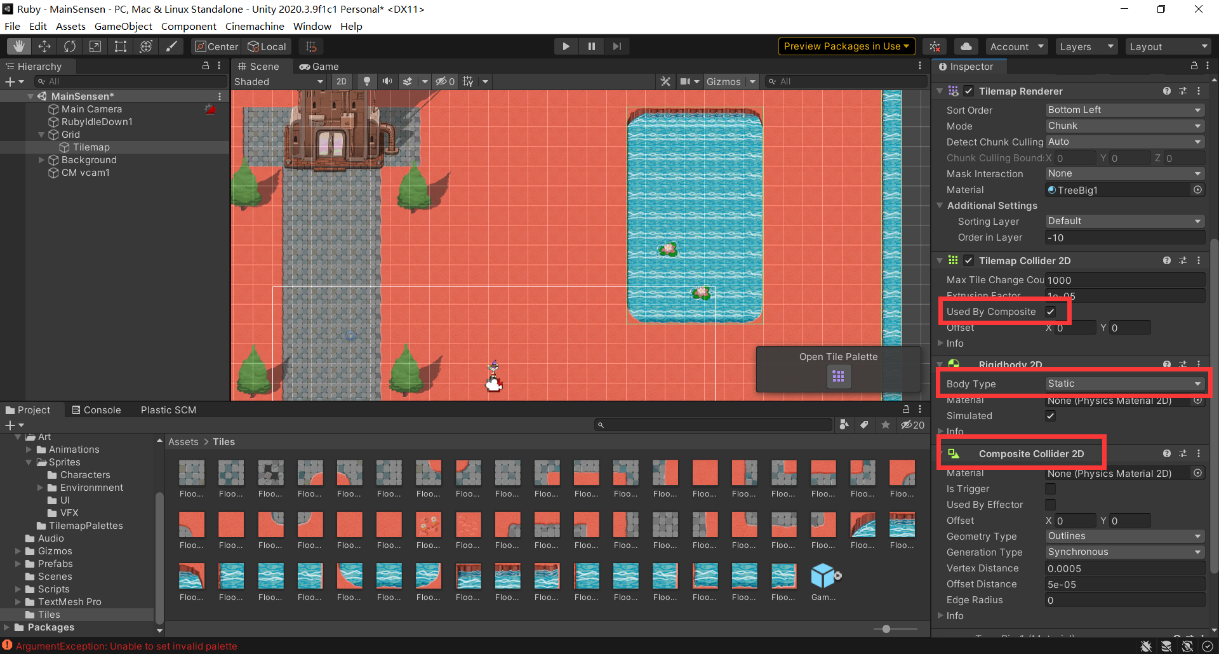Open the Unity cloud services panel
Viewport: 1219px width, 654px height.
(x=966, y=46)
